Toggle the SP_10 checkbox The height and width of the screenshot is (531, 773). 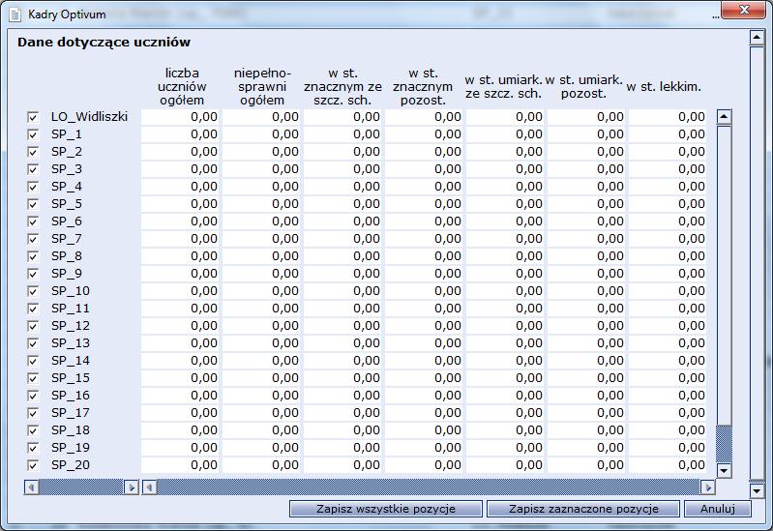click(33, 291)
